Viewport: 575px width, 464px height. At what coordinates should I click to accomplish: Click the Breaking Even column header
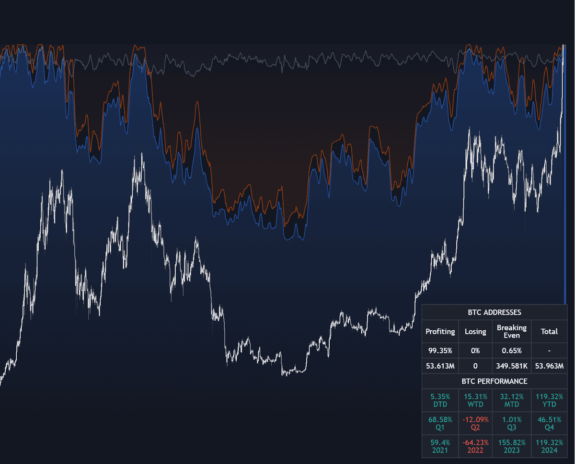[511, 332]
